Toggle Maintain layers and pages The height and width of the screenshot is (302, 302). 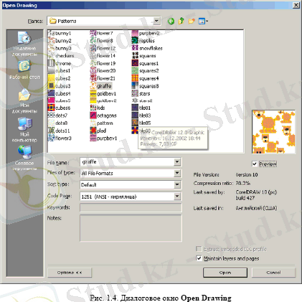(199, 258)
